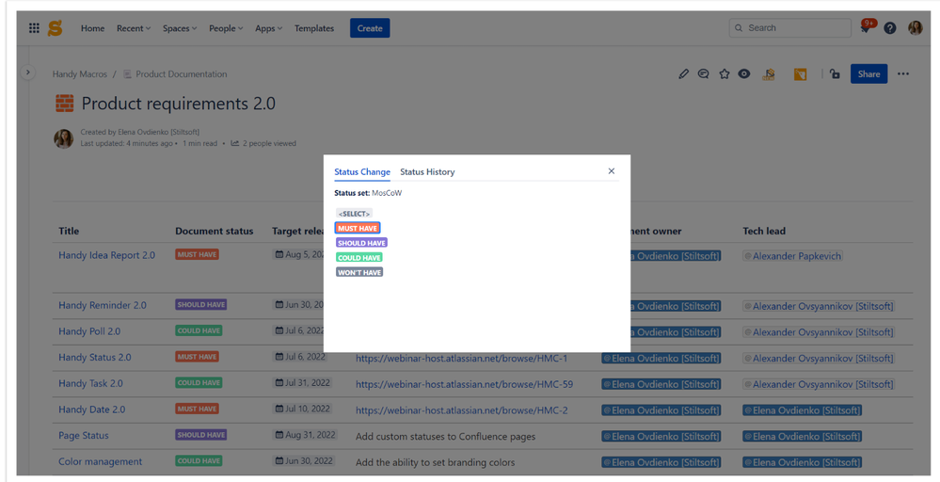Open Handy Idea Report 2.0 link
This screenshot has height=482, width=940.
[x=106, y=255]
